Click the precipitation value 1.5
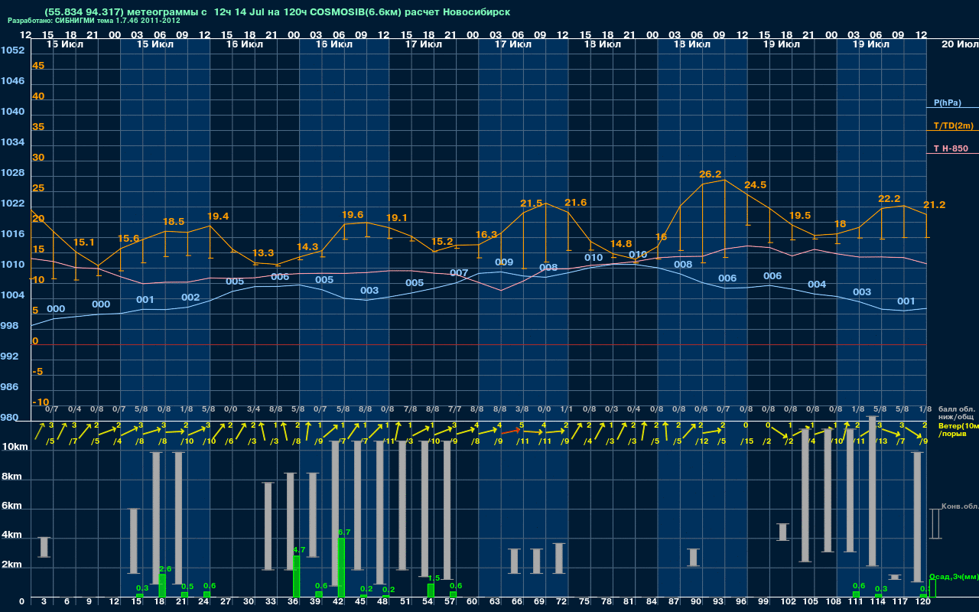Image resolution: width=979 pixels, height=612 pixels. click(434, 578)
